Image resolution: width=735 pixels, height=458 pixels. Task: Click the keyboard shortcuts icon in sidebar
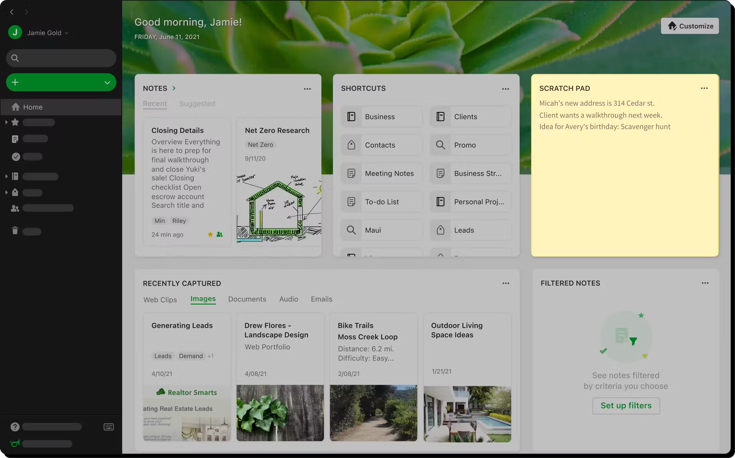[109, 427]
